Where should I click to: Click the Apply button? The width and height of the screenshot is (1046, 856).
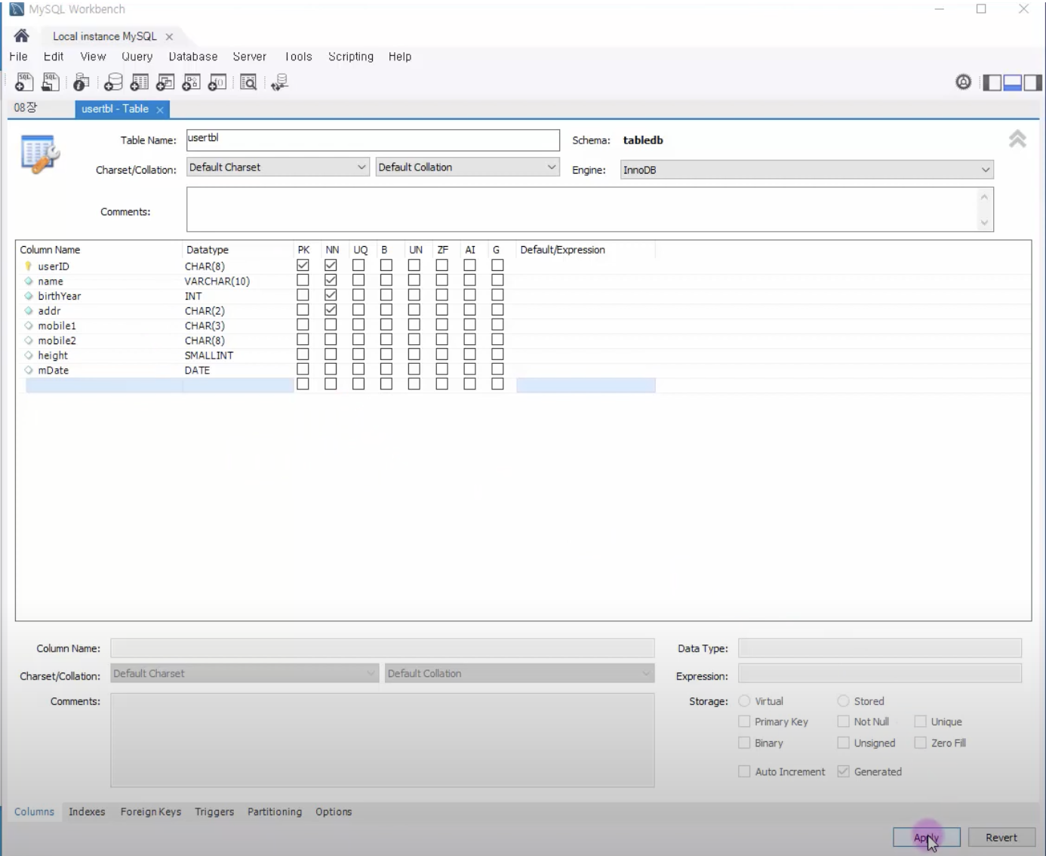click(x=927, y=837)
